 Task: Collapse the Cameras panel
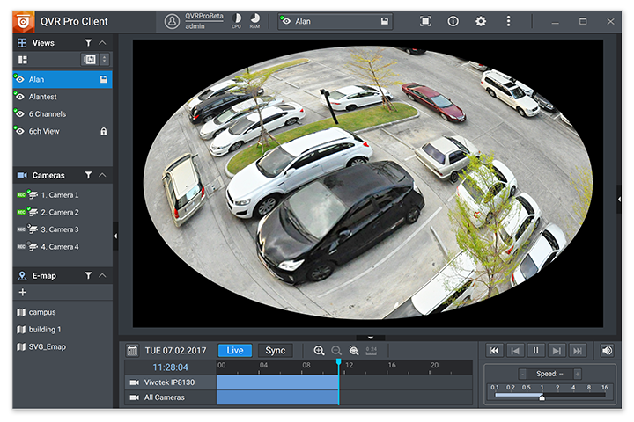(x=103, y=176)
